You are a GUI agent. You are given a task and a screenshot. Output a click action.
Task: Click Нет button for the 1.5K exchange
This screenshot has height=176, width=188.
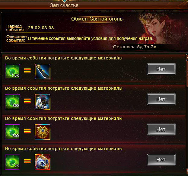(161, 69)
